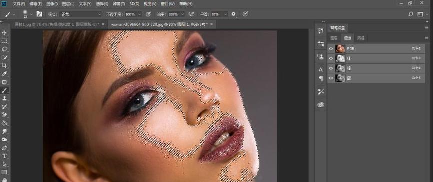
Task: Hide the Red (红) channel eye
Action: pyautogui.click(x=331, y=58)
